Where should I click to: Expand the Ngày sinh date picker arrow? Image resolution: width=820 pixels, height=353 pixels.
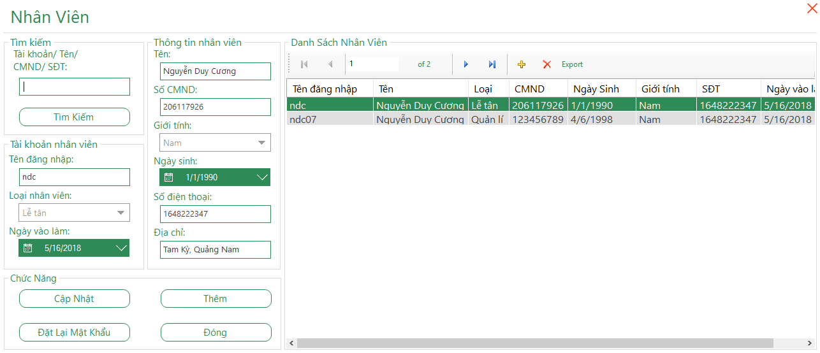(x=261, y=177)
